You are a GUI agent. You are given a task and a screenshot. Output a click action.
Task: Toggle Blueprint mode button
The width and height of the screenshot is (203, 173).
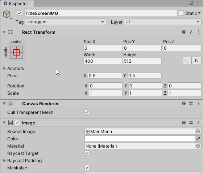click(187, 61)
